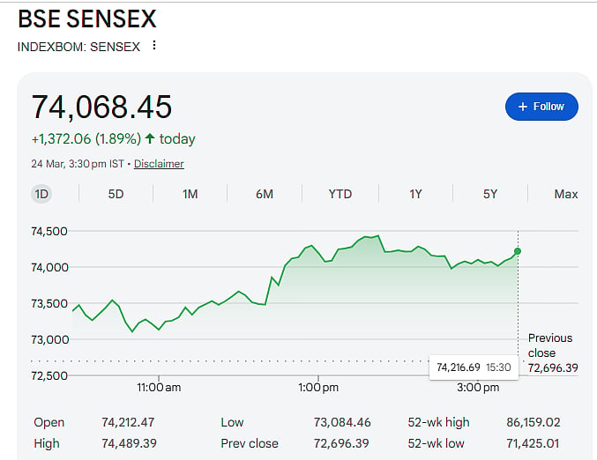Show the 5Y chart range
The height and width of the screenshot is (460, 597).
(x=490, y=194)
